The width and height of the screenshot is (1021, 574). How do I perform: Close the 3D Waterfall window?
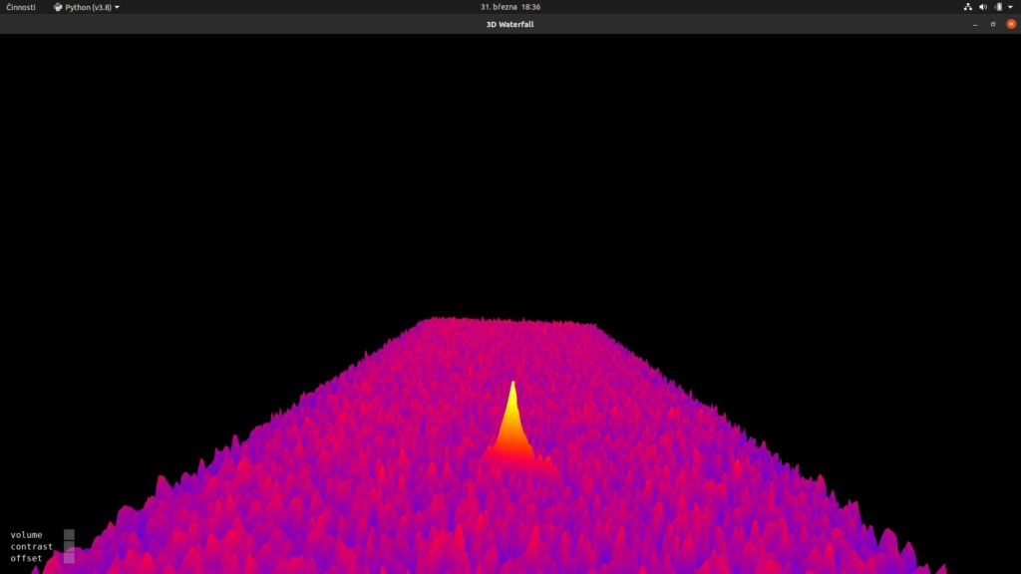1011,24
